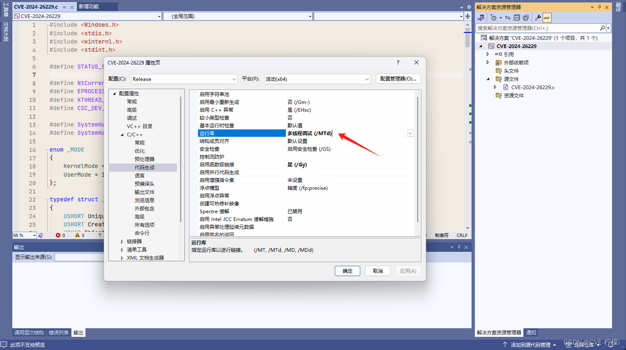
Task: Switch to 错误列表 tab
Action: click(x=59, y=333)
